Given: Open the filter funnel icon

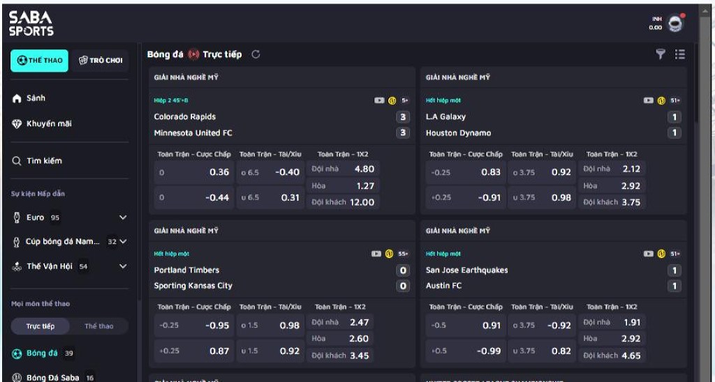Looking at the screenshot, I should [661, 54].
